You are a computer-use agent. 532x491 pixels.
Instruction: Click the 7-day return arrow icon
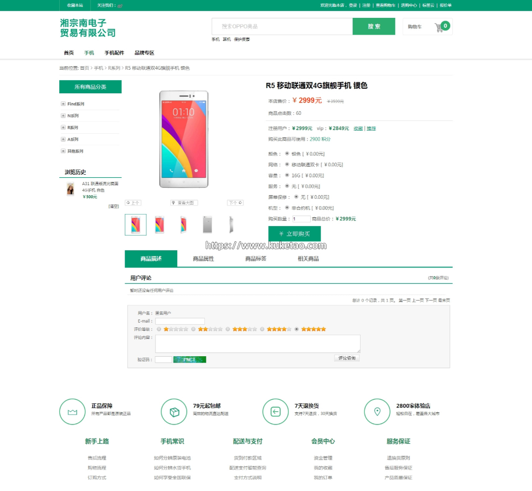(x=276, y=412)
